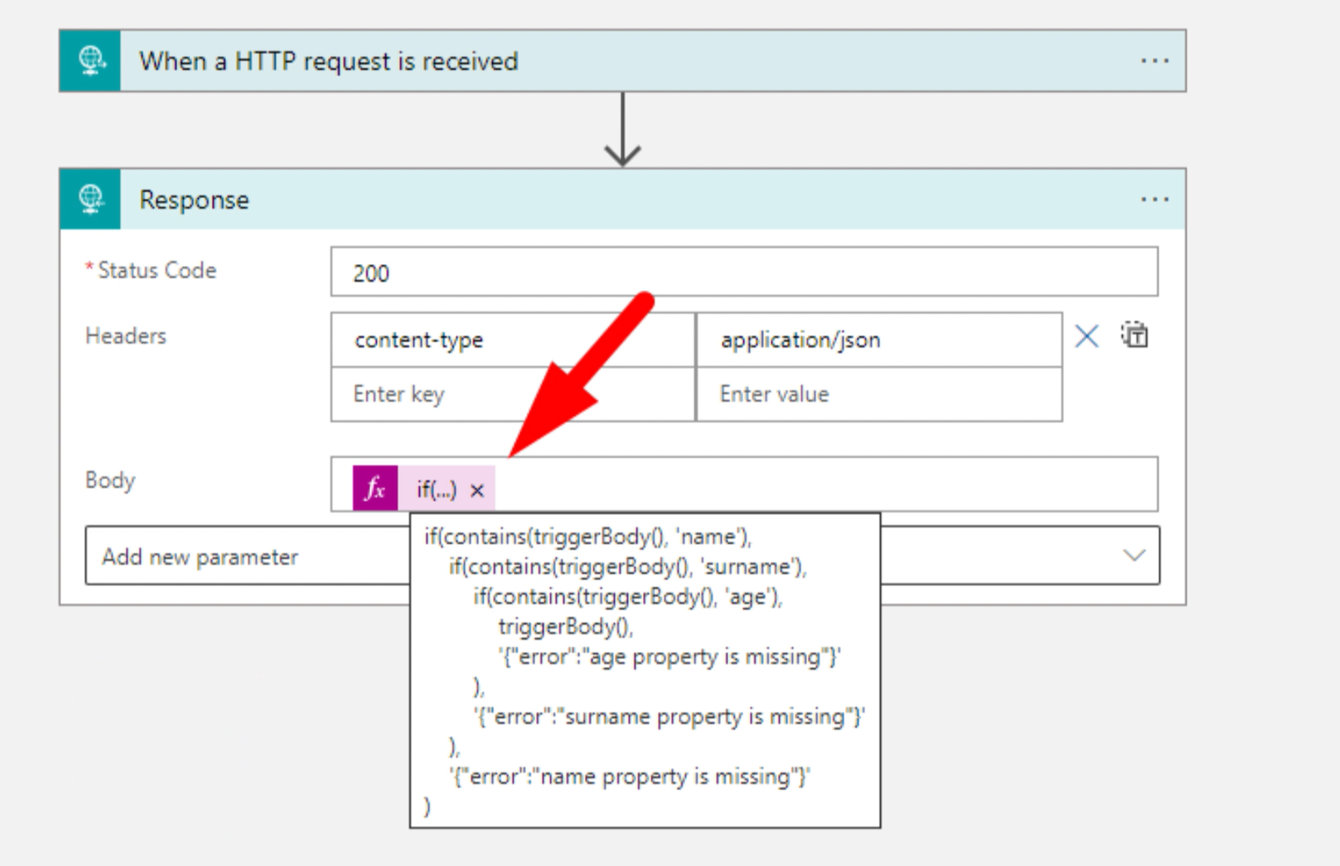Remove the if(...) token with its x

tap(478, 491)
